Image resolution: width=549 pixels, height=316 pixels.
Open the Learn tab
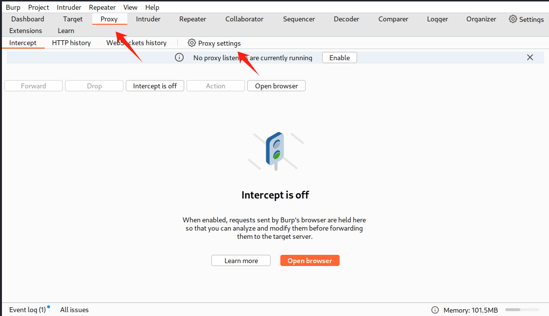pyautogui.click(x=66, y=31)
